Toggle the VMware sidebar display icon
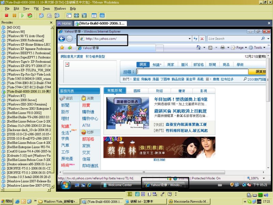The height and width of the screenshot is (205, 273). click(x=69, y=15)
